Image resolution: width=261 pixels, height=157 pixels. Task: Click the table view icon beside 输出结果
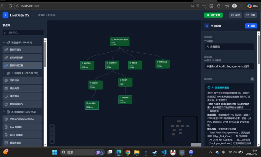point(252,79)
